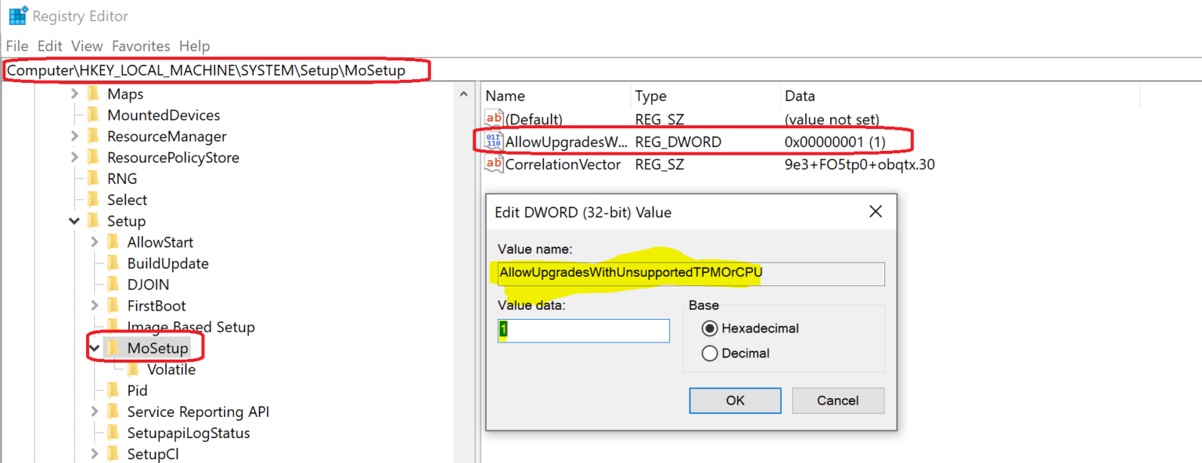Click the Select folder icon

[x=93, y=199]
